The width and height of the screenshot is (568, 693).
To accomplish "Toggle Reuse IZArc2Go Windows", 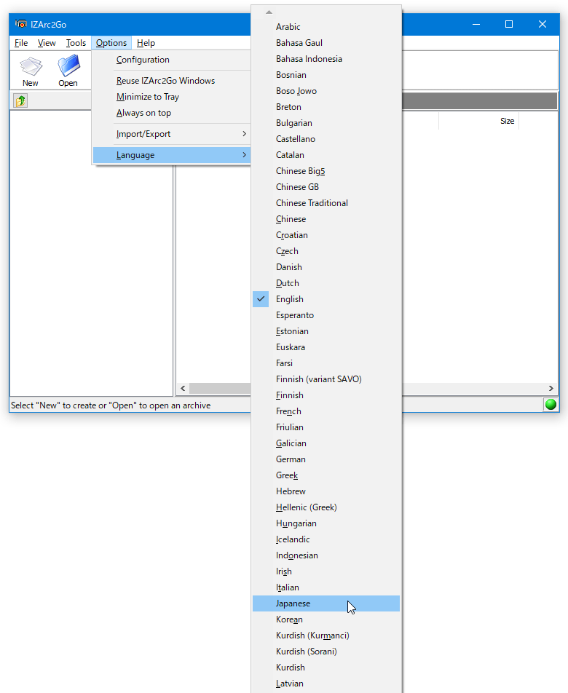I will tap(171, 81).
